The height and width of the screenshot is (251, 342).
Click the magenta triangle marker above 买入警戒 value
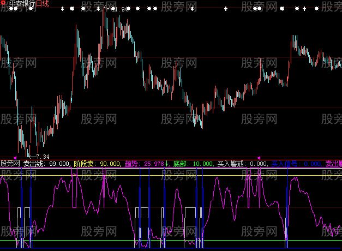point(259,158)
